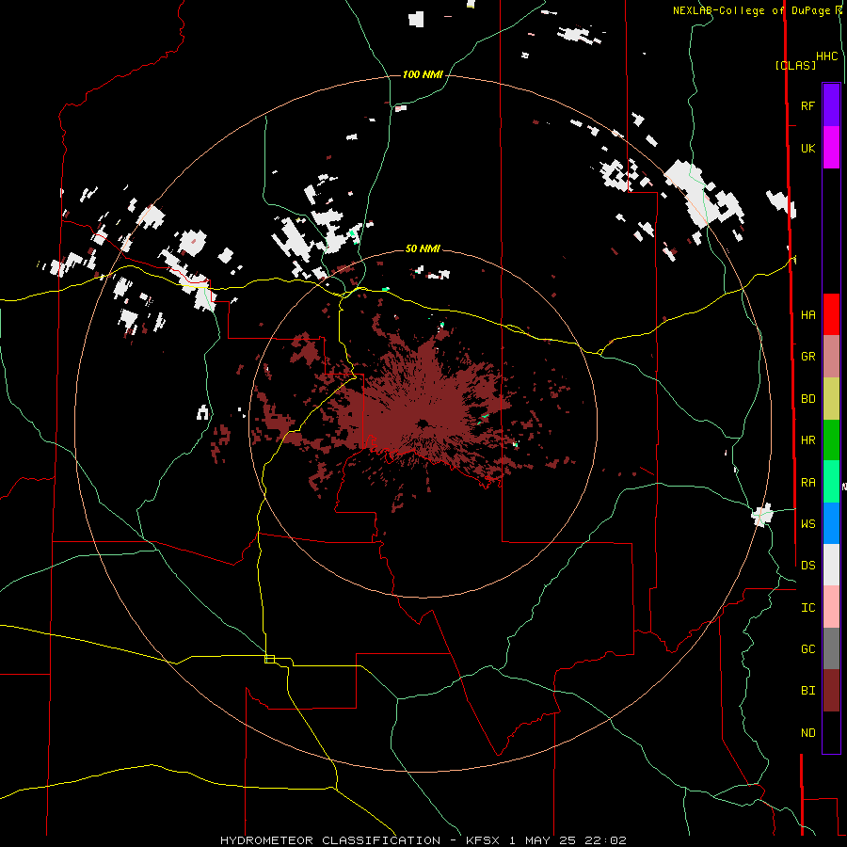Click the 'WS' legend label
This screenshot has width=847, height=847.
click(807, 524)
